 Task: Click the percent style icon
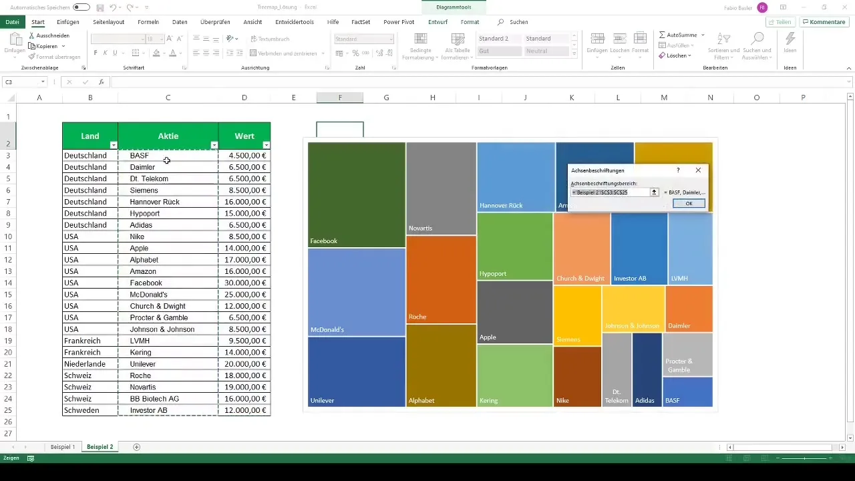355,53
